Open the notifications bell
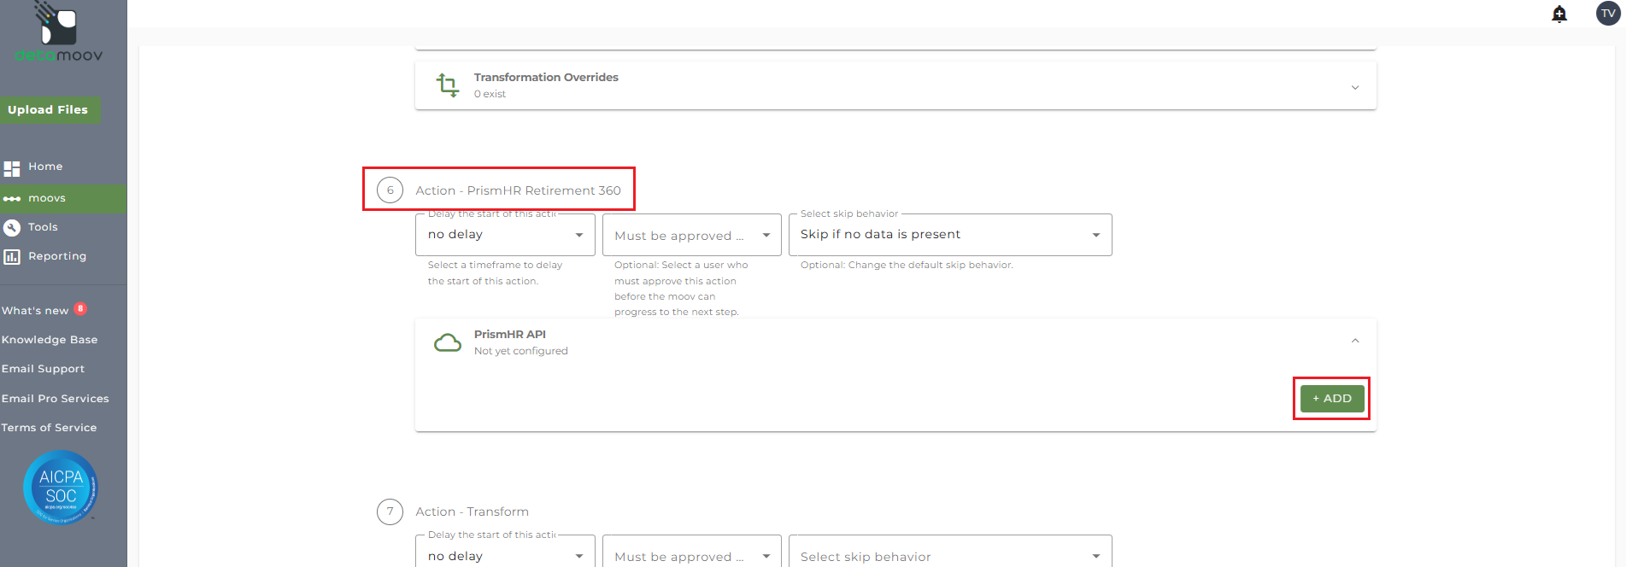 coord(1559,14)
